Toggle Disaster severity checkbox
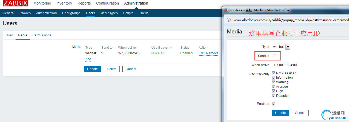 274,96
